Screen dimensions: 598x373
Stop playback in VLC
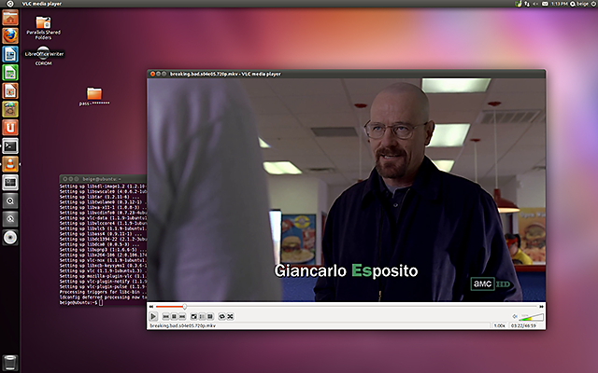(174, 317)
